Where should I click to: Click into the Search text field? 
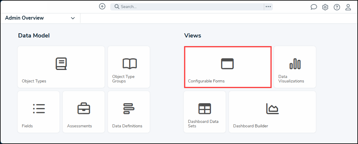pyautogui.click(x=187, y=7)
